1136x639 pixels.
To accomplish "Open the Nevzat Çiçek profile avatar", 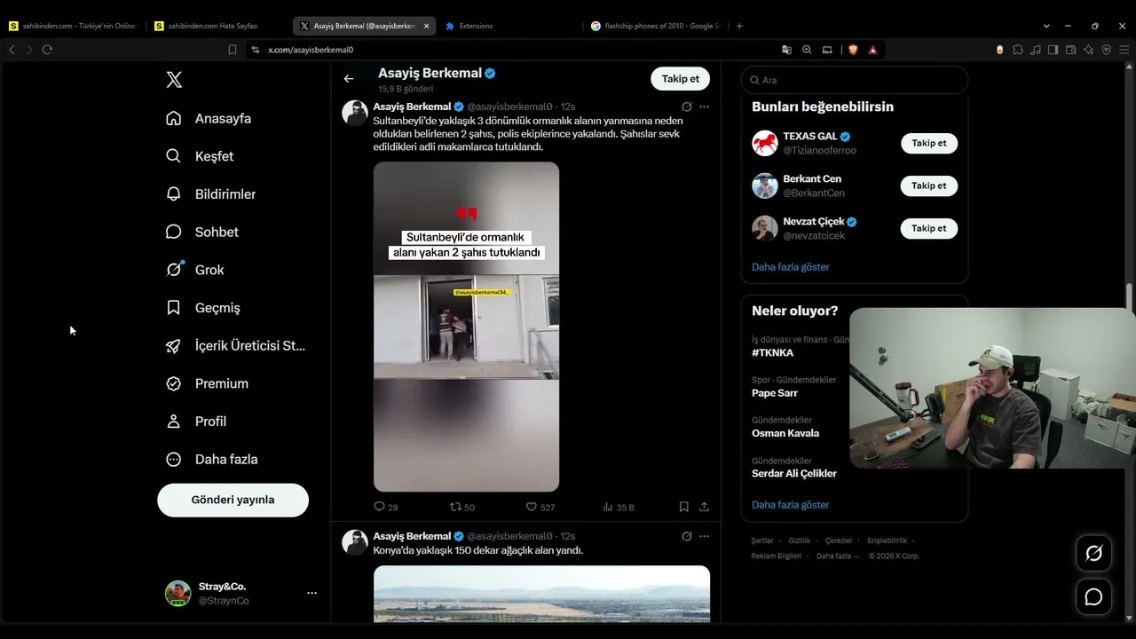I will pos(765,228).
